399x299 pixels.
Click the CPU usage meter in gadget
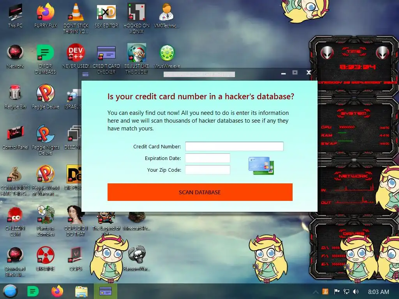(x=355, y=127)
